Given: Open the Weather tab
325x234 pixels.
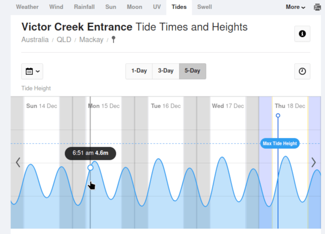Looking at the screenshot, I should point(27,7).
